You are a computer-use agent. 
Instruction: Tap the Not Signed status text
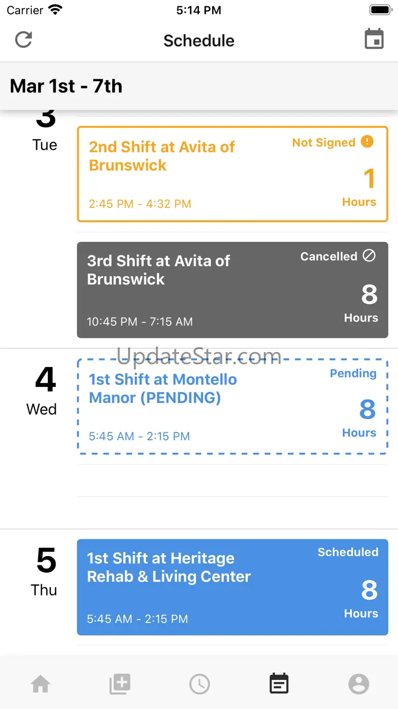[x=324, y=143]
